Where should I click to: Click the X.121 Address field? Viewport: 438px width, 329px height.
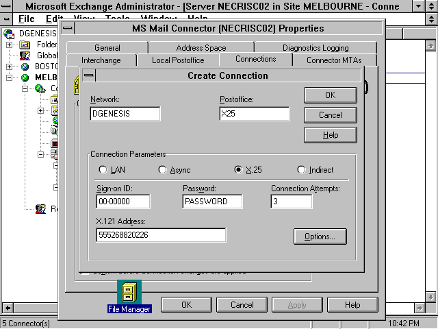pos(161,235)
